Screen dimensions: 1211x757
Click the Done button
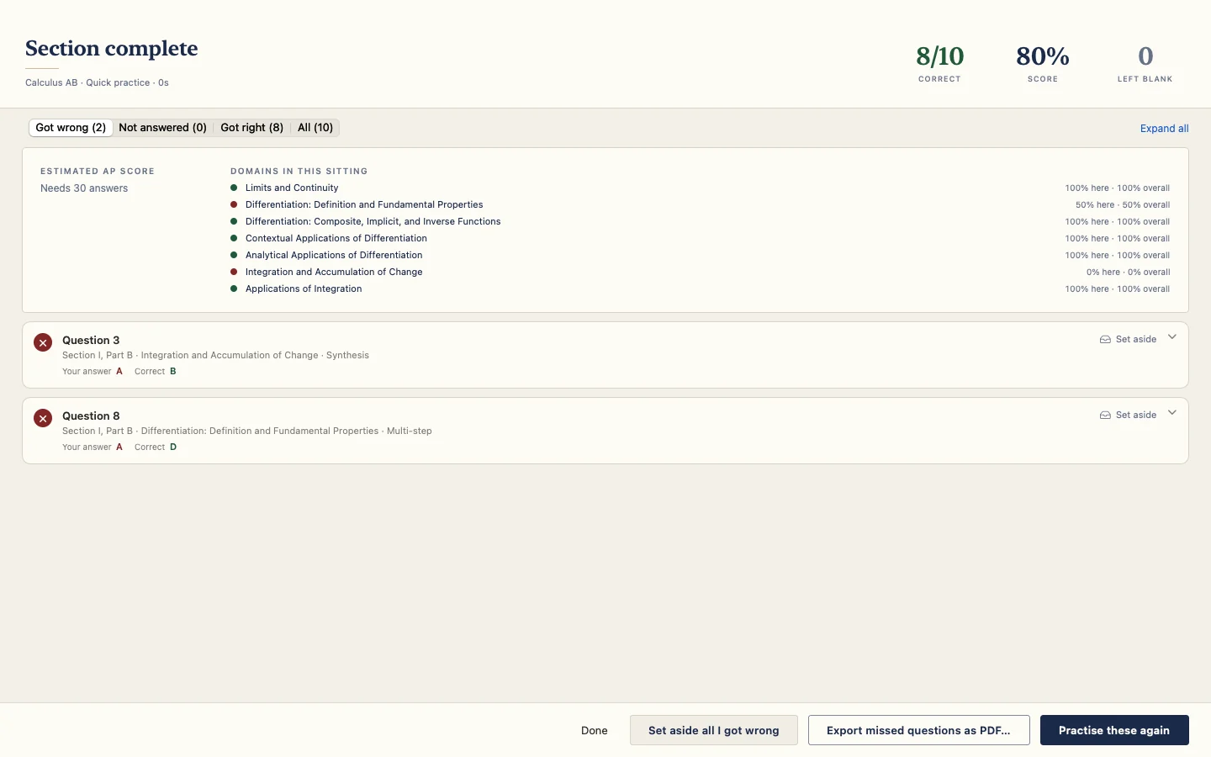tap(594, 730)
